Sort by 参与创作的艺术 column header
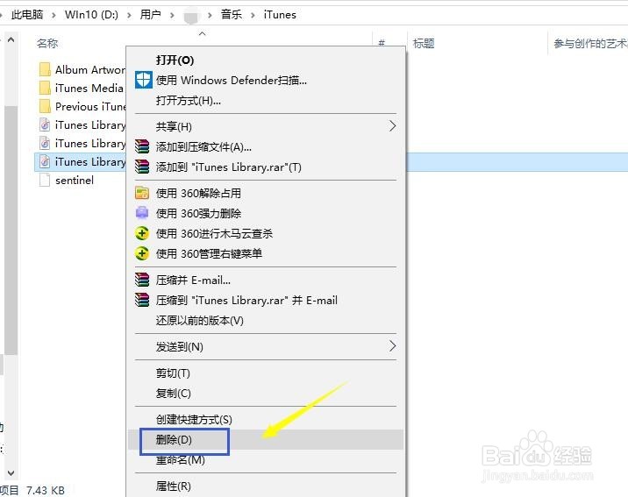The image size is (628, 497). 590,43
